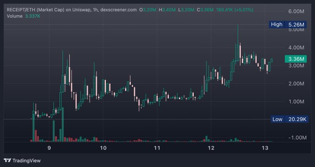Click the tallest candle wick at 5.26M

tap(238, 35)
